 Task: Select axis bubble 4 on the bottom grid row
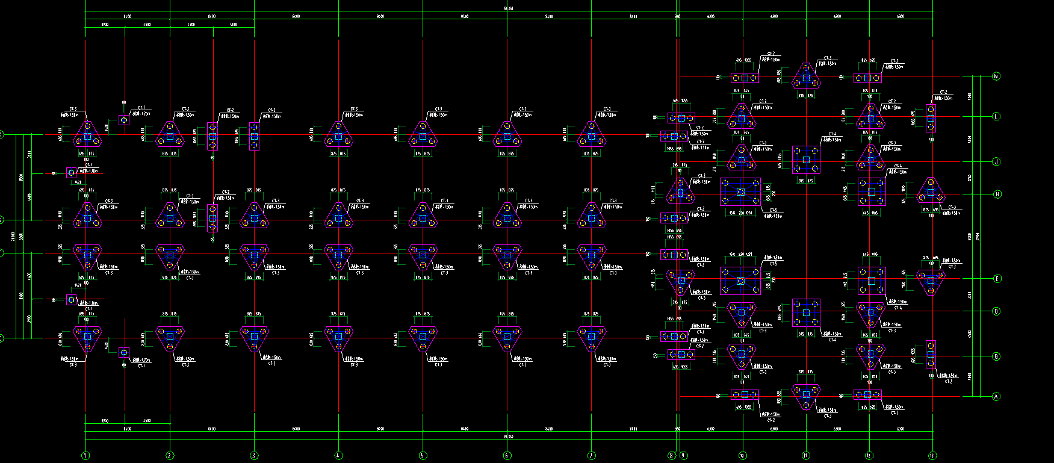(x=338, y=456)
